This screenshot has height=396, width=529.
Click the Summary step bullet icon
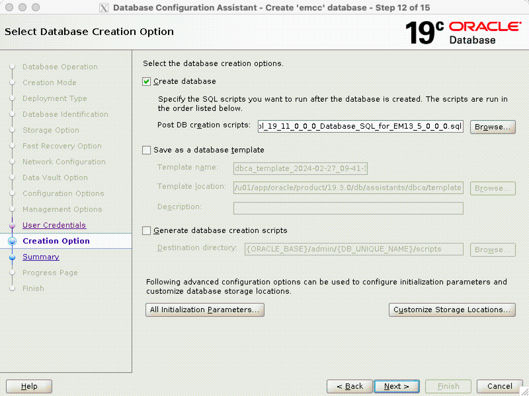coord(12,257)
